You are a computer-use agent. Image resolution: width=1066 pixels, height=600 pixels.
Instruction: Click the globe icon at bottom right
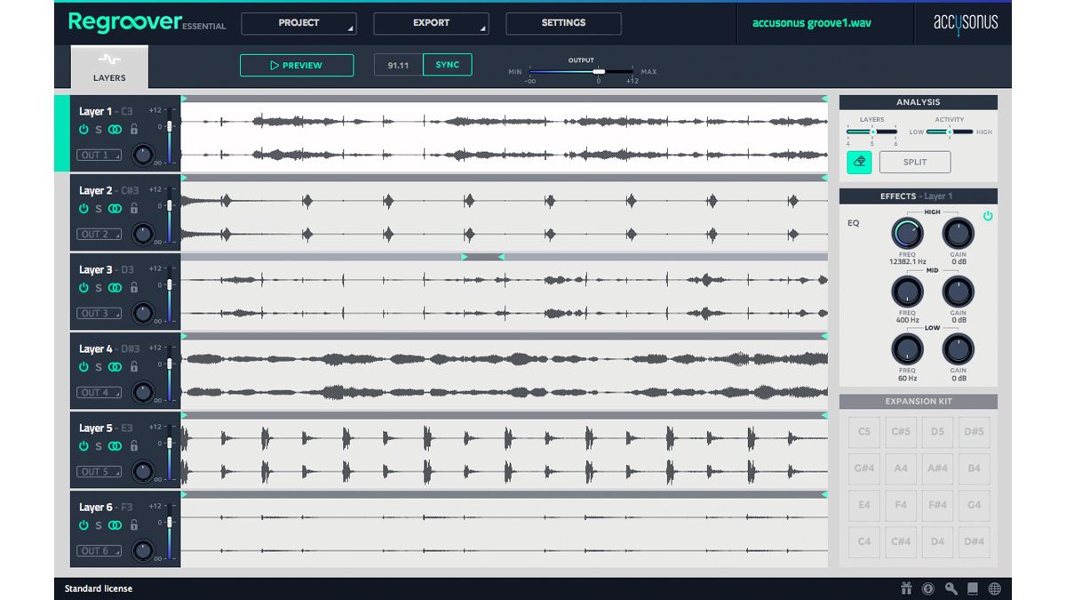tap(993, 588)
